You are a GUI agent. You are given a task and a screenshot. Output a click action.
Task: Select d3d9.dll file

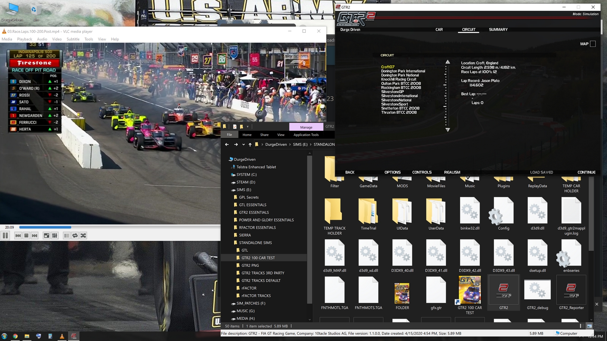click(x=537, y=214)
